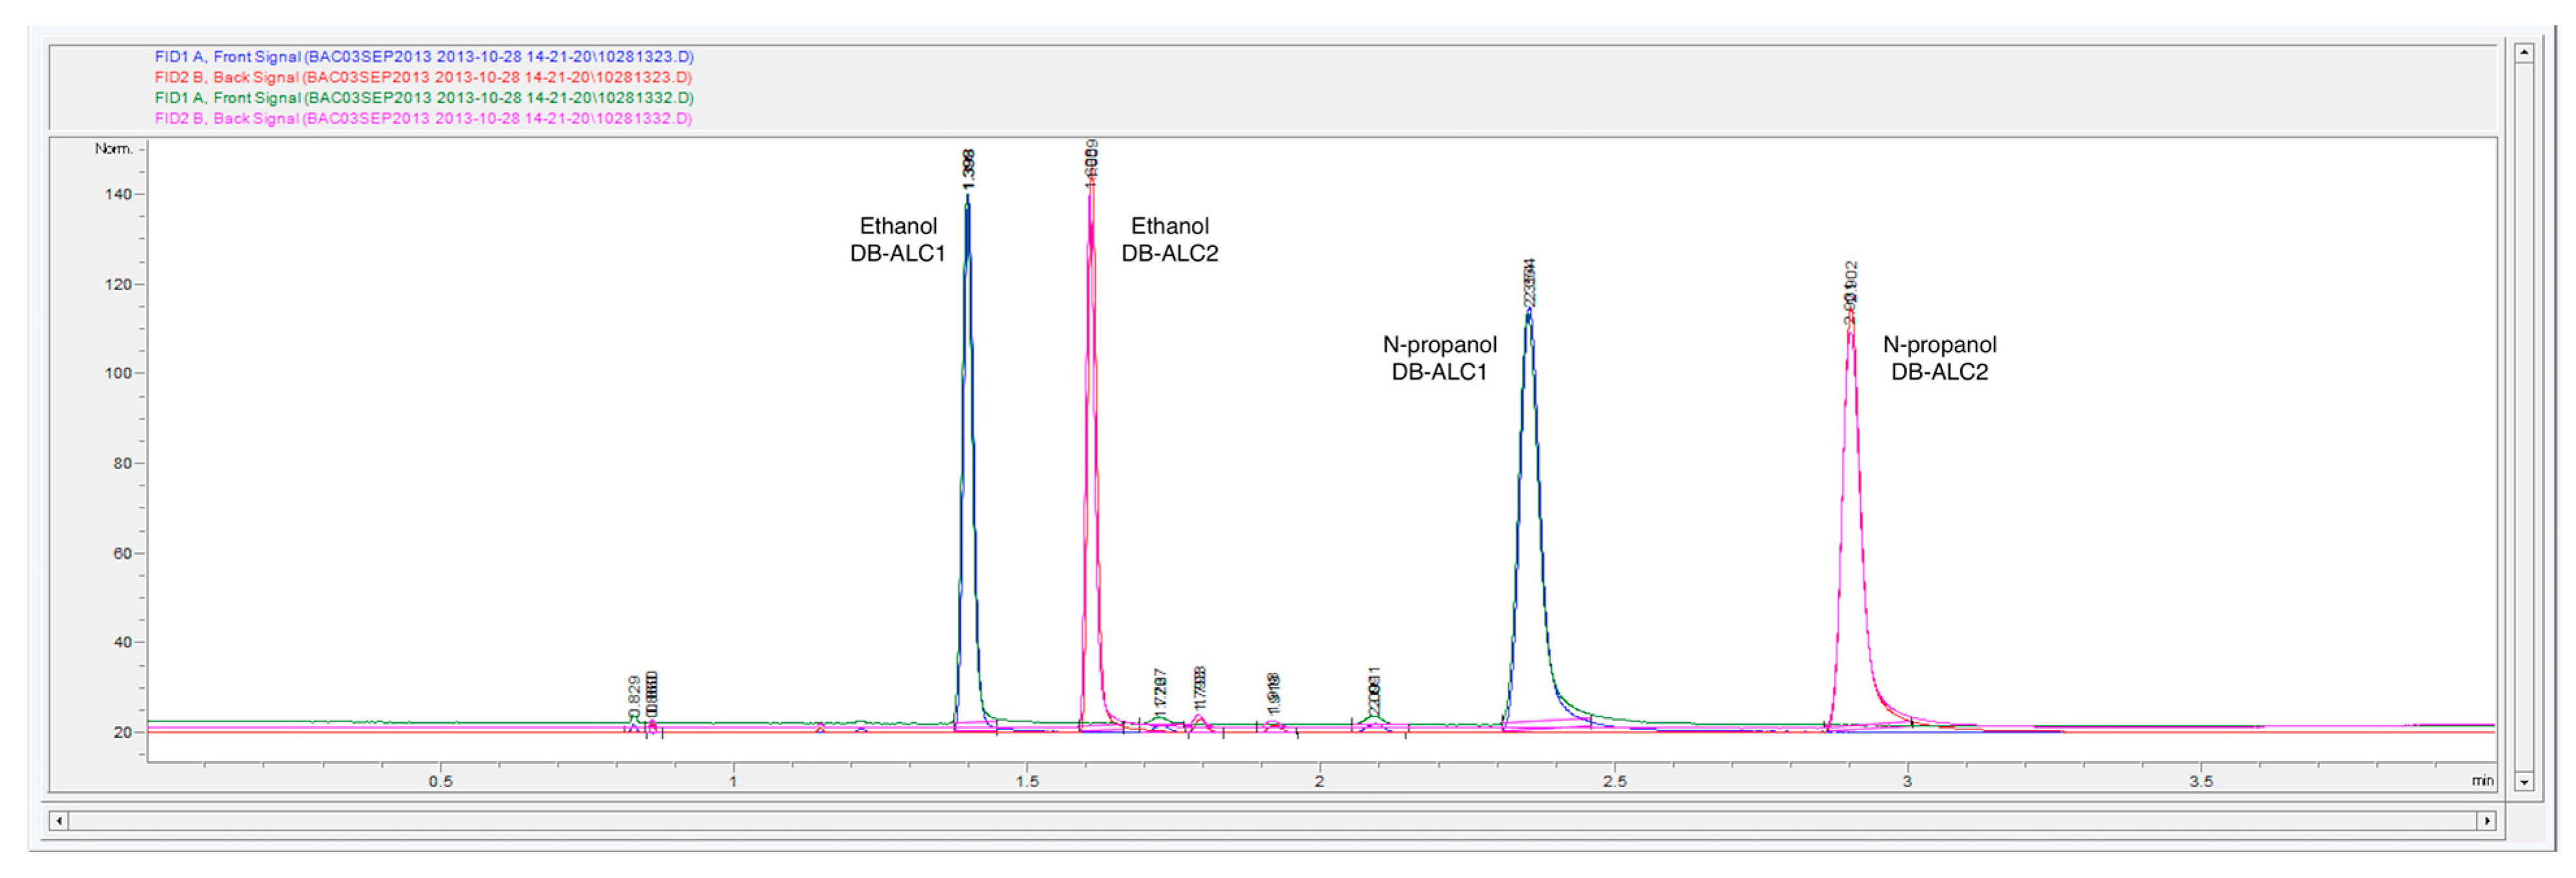Click the 60 y-axis tick label

click(x=122, y=554)
